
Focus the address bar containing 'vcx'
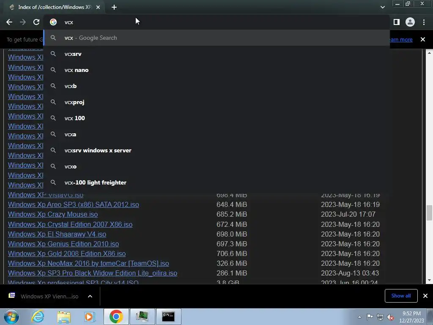pos(216,22)
